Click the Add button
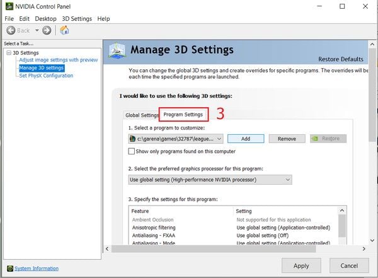The image size is (378, 278). (246, 139)
